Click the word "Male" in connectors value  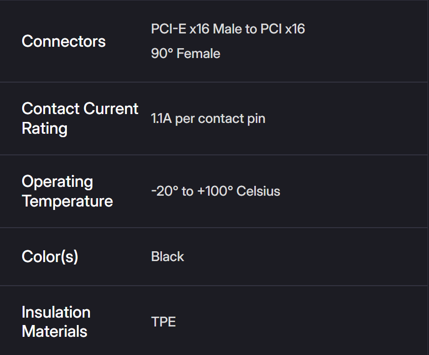point(227,29)
